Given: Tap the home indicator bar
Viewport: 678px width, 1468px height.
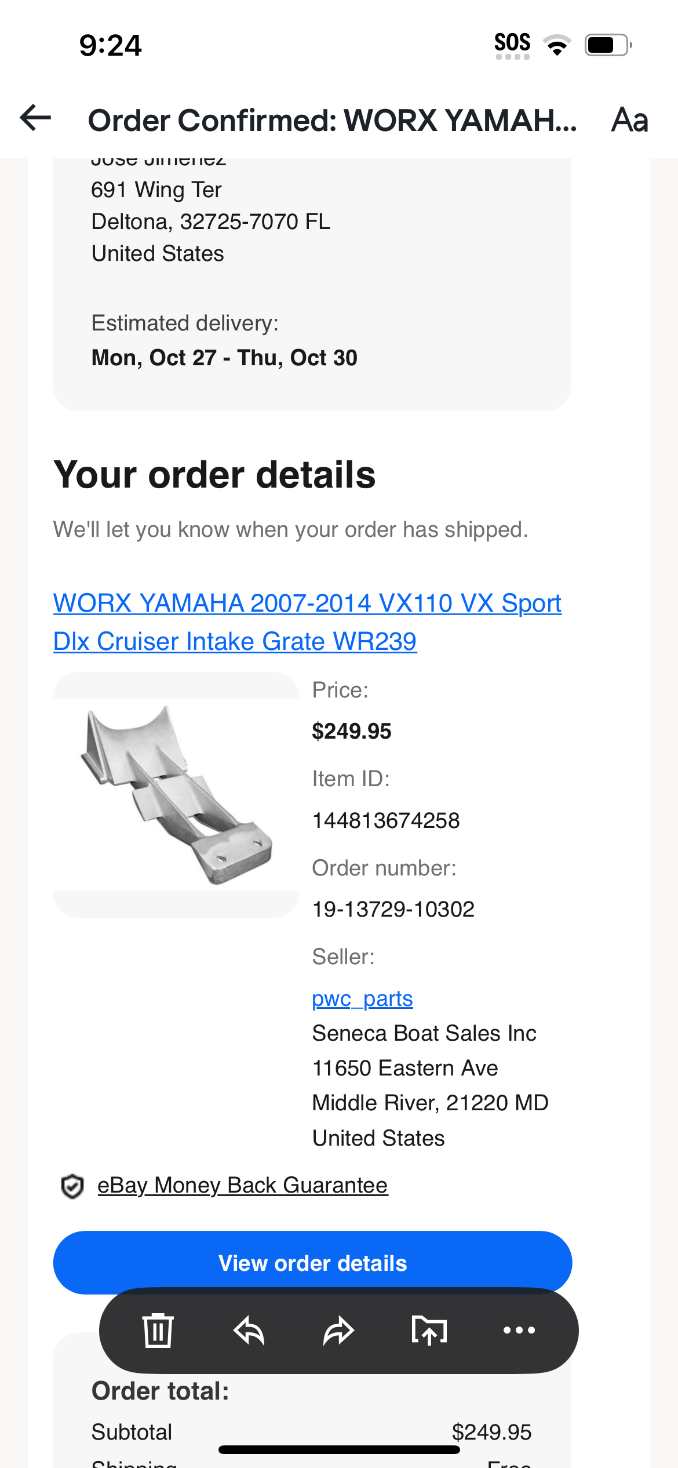Looking at the screenshot, I should click(x=339, y=1450).
